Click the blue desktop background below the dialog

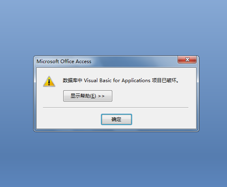113,159
